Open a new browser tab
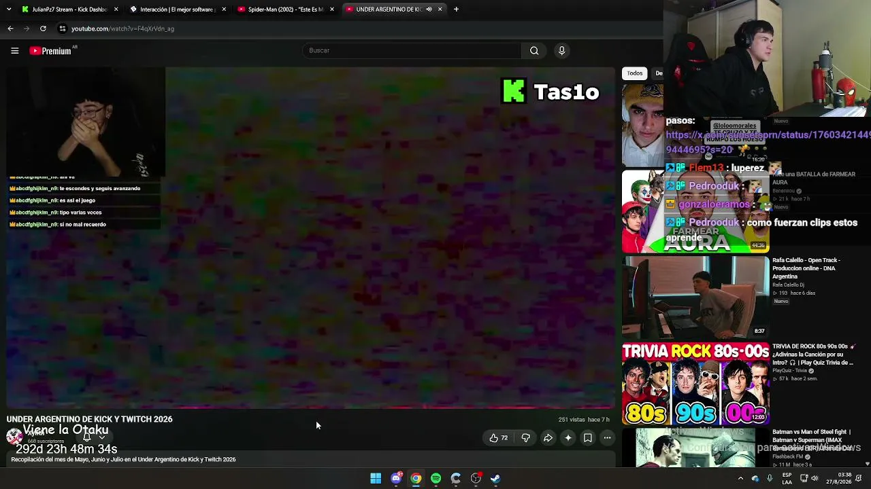This screenshot has height=489, width=871. click(456, 10)
